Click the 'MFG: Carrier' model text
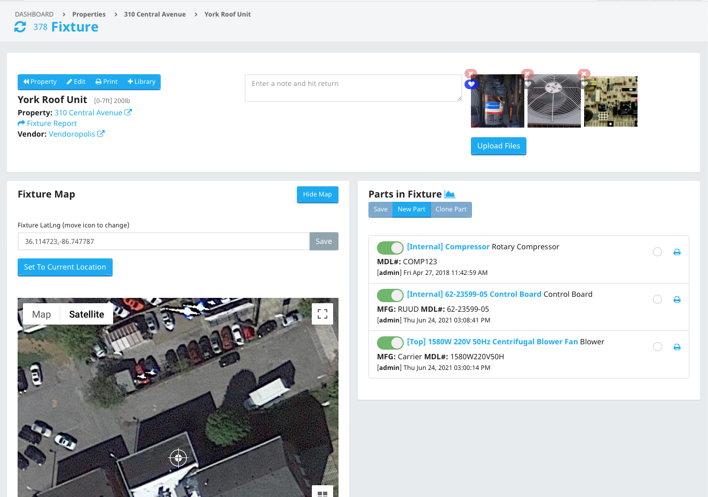 tap(399, 357)
